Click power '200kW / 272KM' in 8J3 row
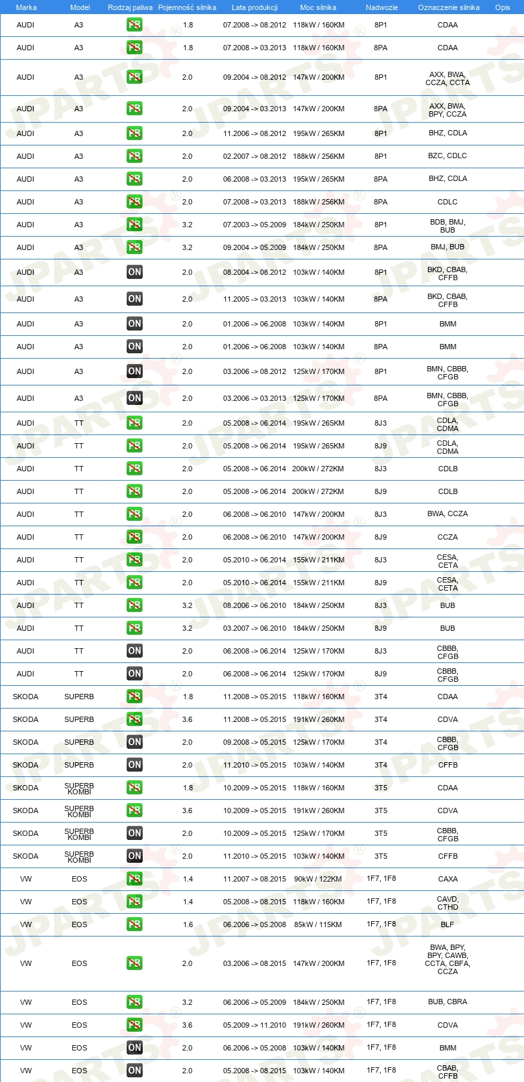524x1082 pixels. tap(318, 469)
